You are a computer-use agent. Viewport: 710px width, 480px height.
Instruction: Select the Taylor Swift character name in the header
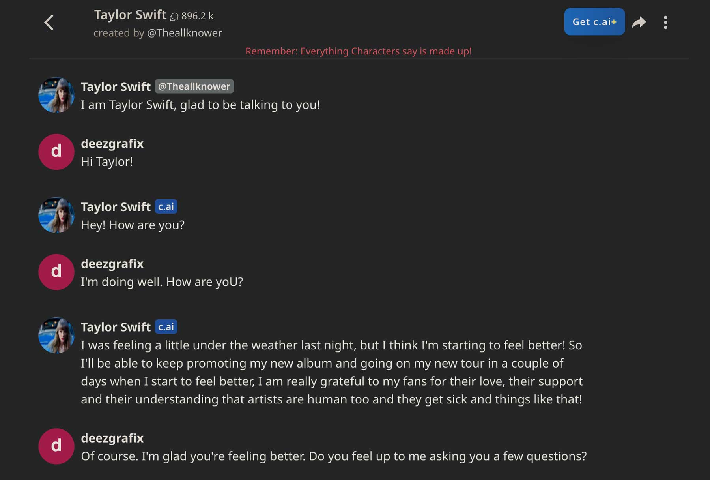(x=130, y=15)
